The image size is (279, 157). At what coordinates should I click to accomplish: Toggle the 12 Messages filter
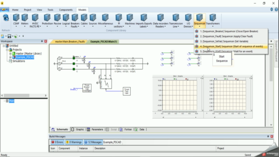pos(93,142)
